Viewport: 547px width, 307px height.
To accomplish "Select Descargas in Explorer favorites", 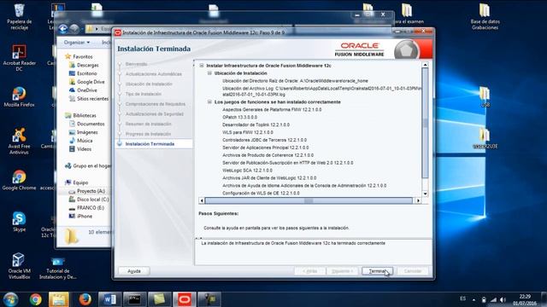I will [87, 65].
